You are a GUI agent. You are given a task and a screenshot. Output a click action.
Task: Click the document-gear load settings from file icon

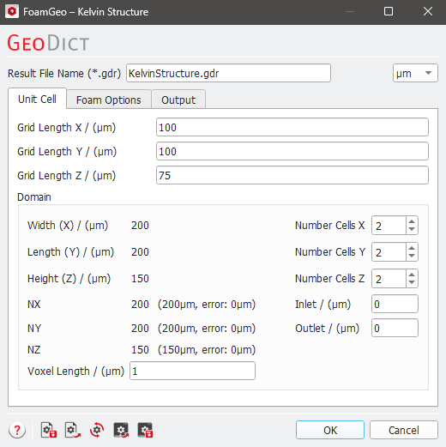click(x=73, y=430)
